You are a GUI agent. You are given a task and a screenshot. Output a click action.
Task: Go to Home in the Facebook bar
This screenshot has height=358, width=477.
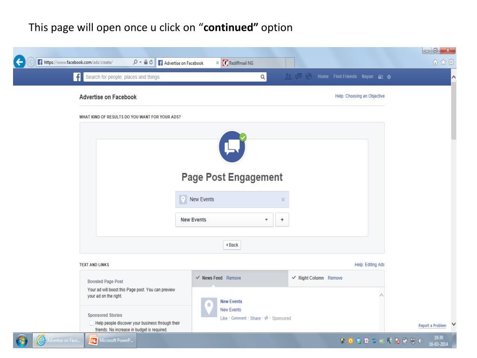click(x=323, y=77)
